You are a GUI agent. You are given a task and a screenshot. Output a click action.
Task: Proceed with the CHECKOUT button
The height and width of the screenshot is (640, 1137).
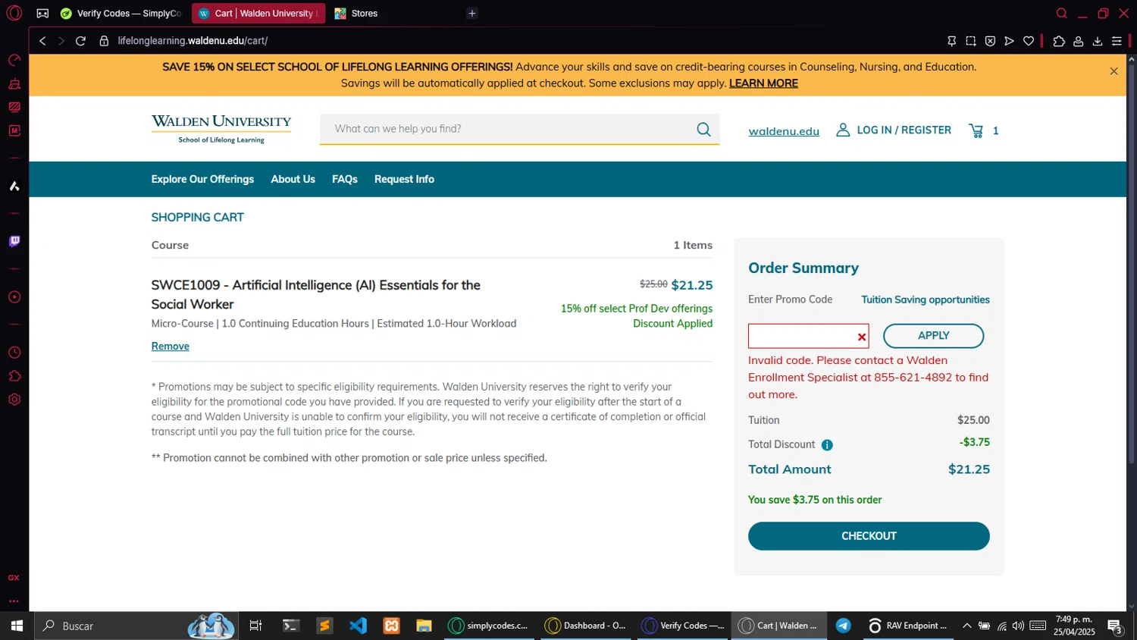[x=869, y=536]
